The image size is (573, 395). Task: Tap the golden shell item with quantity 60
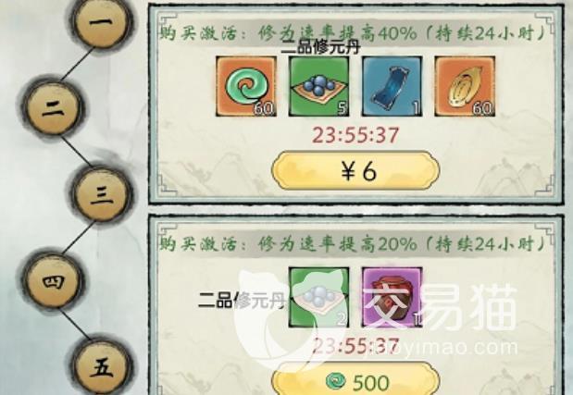click(x=465, y=87)
